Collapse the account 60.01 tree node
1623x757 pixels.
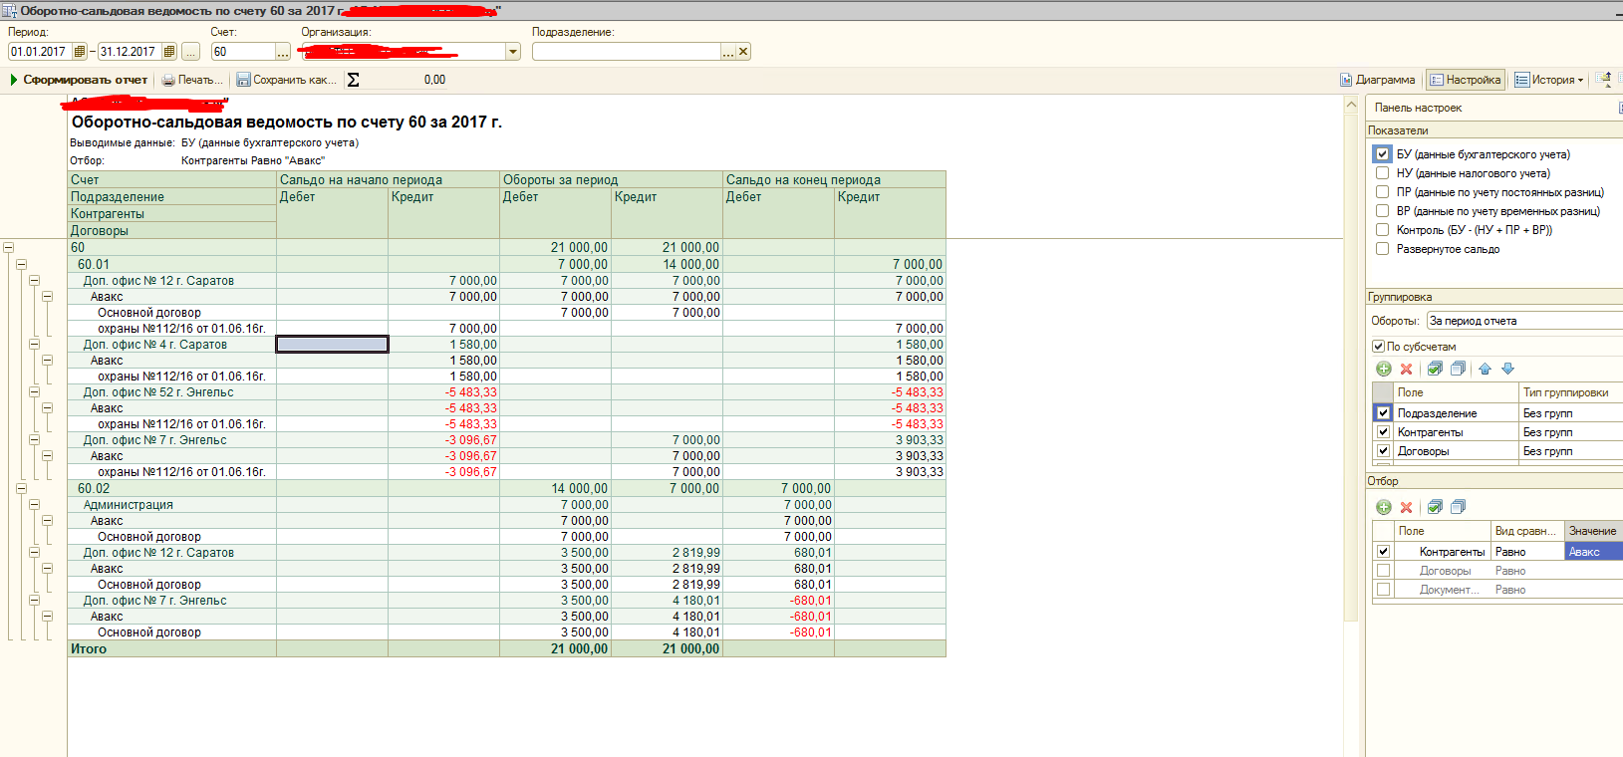[21, 265]
